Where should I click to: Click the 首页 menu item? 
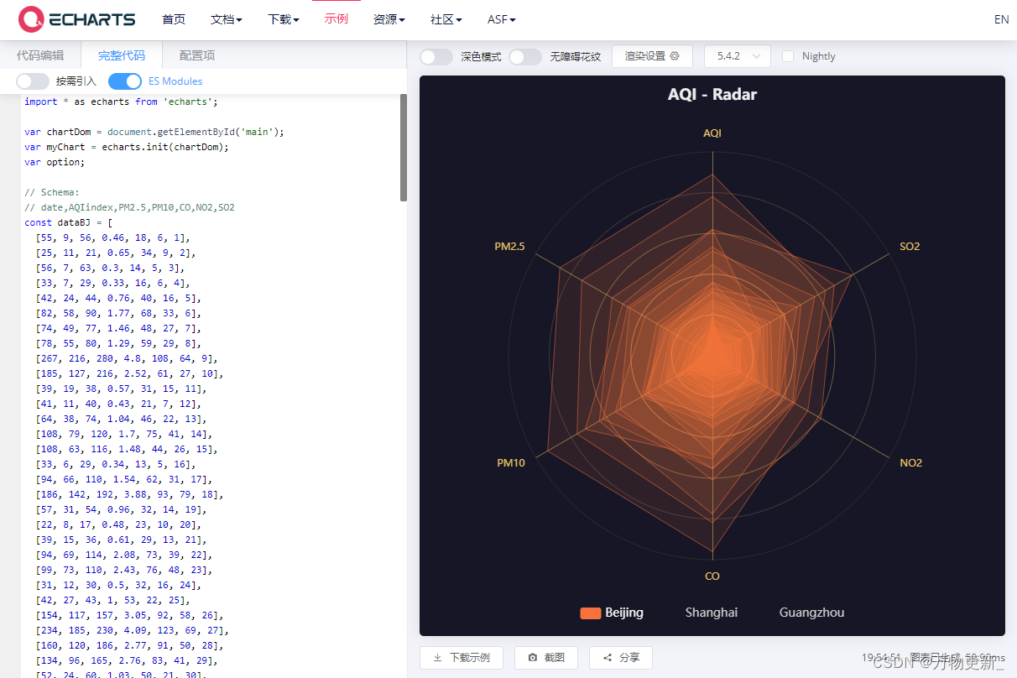pos(174,18)
